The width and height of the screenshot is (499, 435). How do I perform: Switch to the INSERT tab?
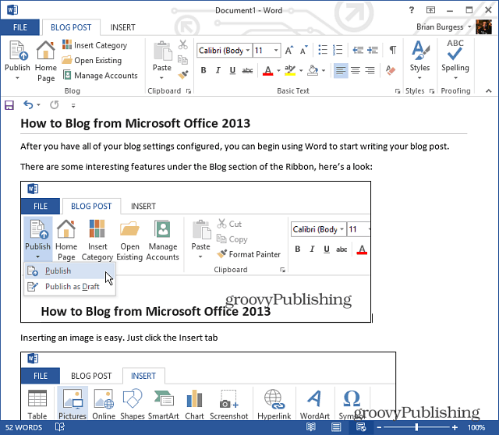[123, 27]
